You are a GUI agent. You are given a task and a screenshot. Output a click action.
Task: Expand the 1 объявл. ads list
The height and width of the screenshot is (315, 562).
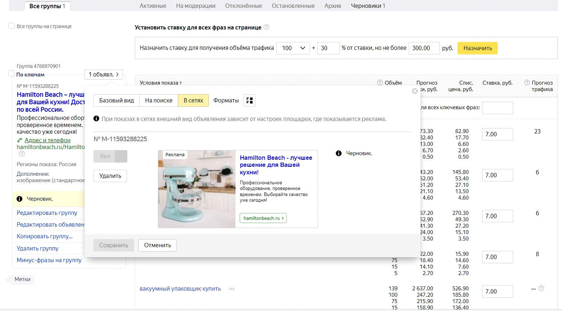103,74
